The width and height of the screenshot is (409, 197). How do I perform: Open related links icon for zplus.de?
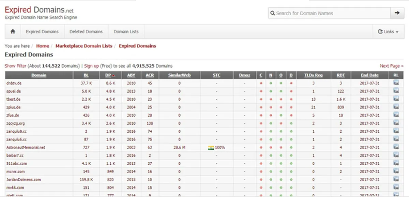396,107
